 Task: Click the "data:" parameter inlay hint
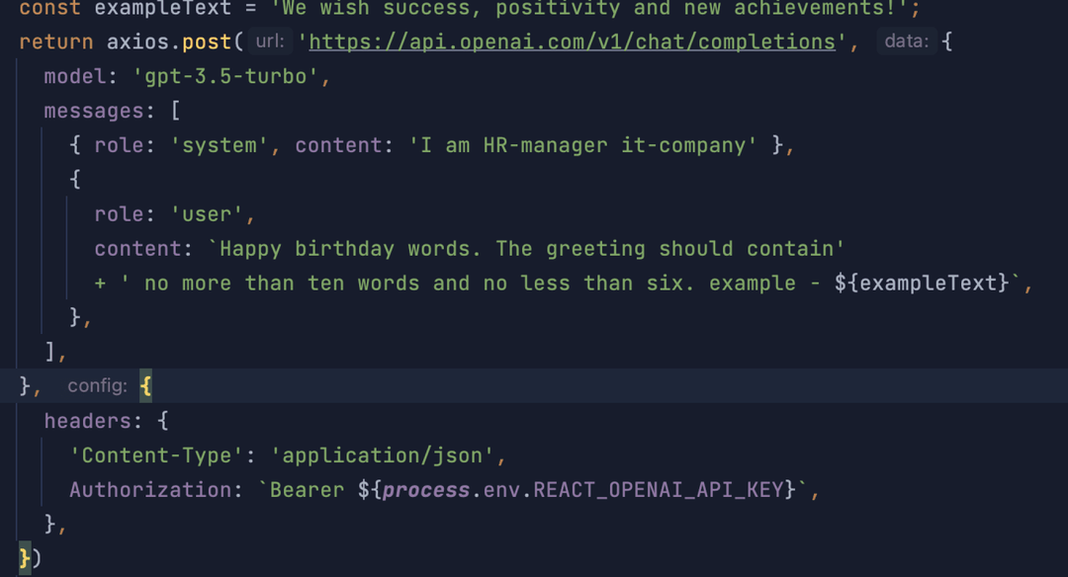(x=906, y=42)
